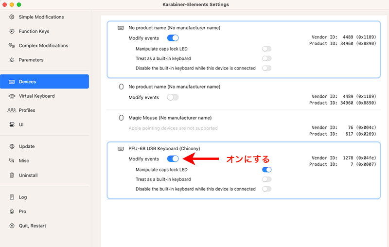The image size is (389, 247).
Task: Open the Profiles section
Action: click(x=27, y=110)
